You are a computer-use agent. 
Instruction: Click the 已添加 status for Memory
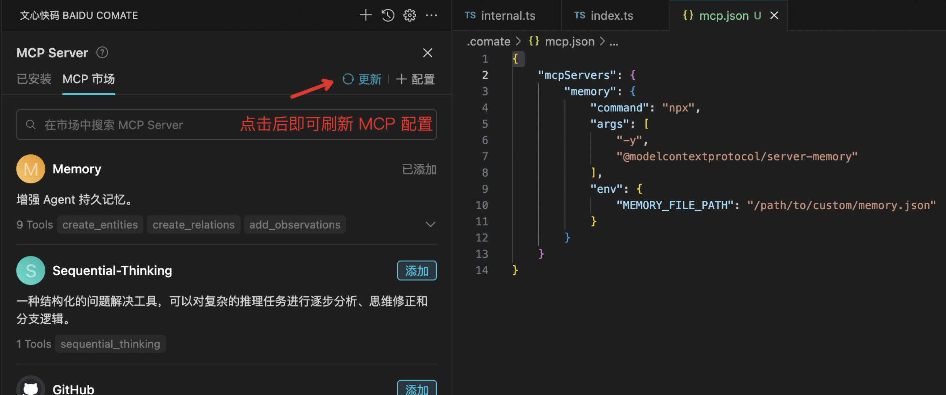point(419,169)
